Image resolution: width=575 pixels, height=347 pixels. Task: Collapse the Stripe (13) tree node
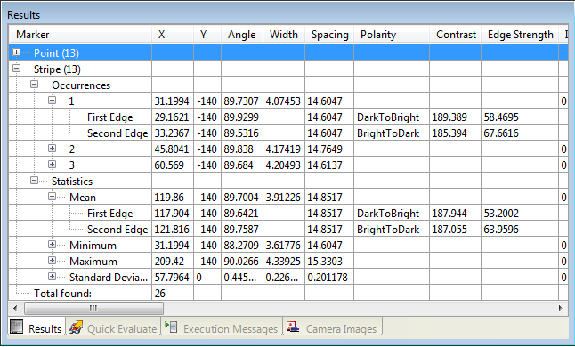coord(16,69)
